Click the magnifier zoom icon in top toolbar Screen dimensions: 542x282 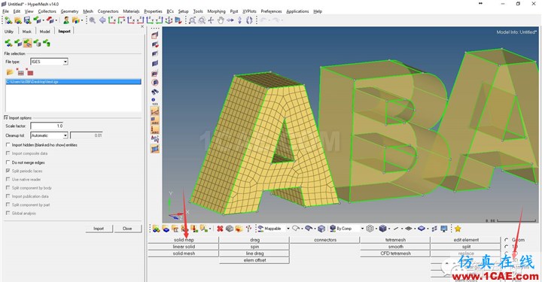[x=93, y=20]
